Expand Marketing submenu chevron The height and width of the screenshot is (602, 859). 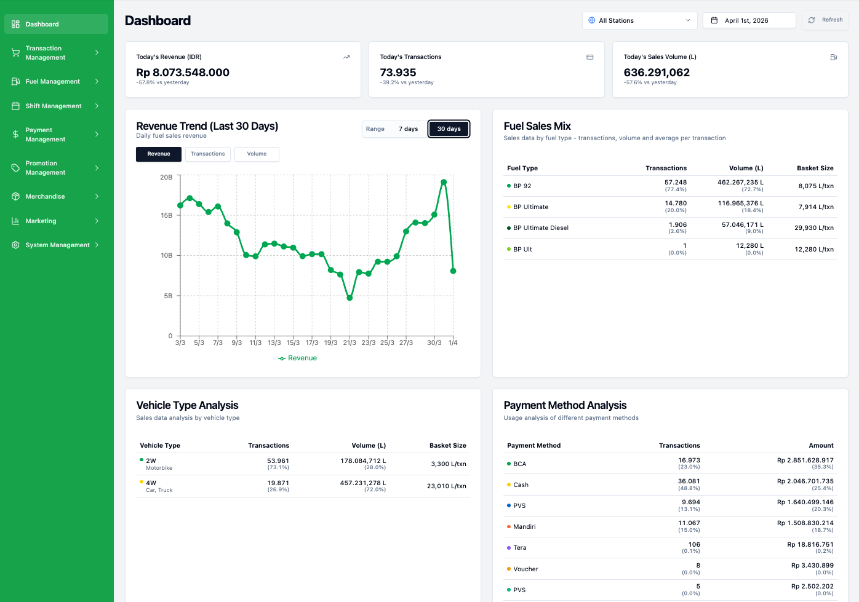(97, 221)
